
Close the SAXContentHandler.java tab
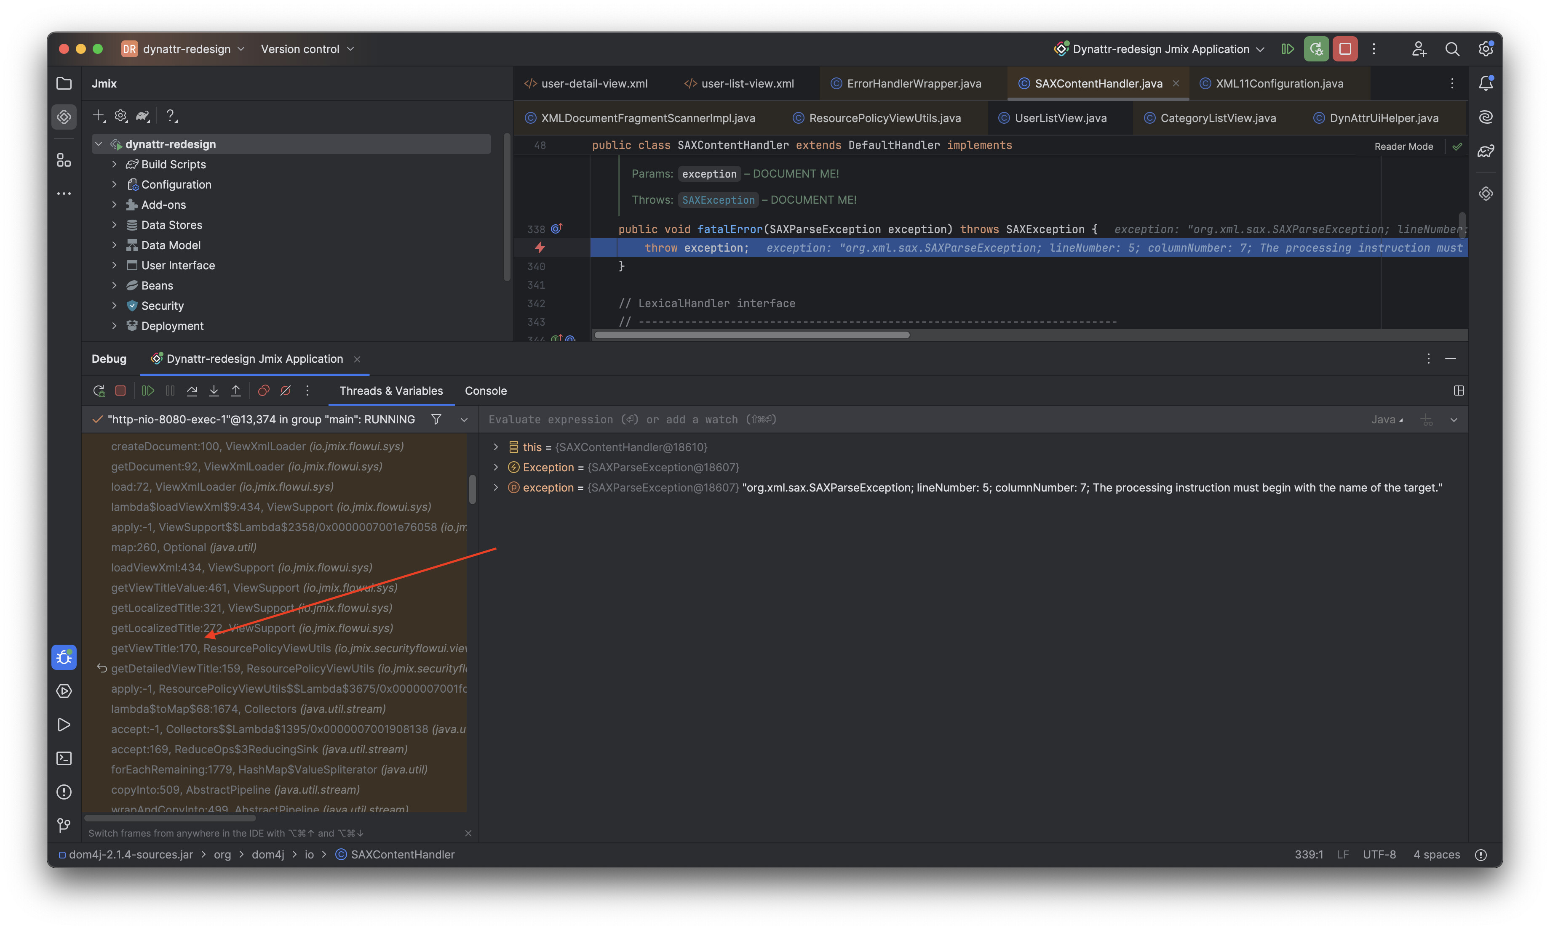click(x=1176, y=83)
